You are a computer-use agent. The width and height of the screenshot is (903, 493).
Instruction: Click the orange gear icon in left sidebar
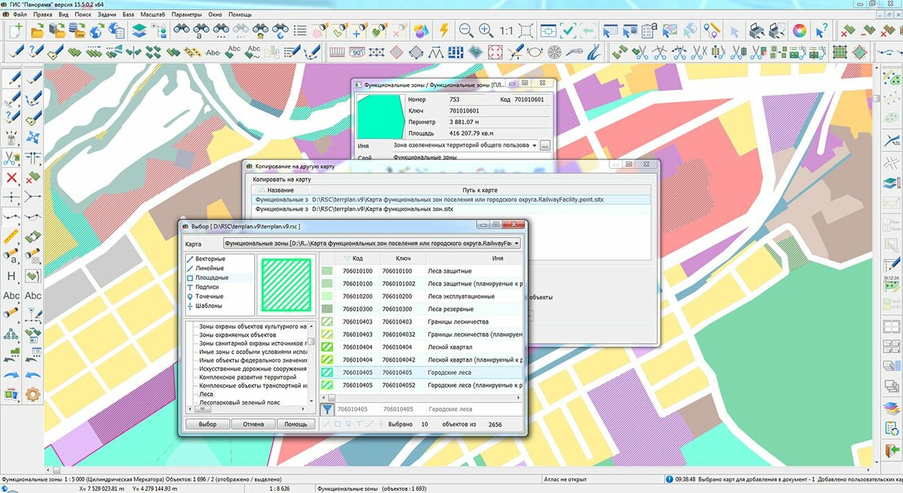(x=33, y=394)
